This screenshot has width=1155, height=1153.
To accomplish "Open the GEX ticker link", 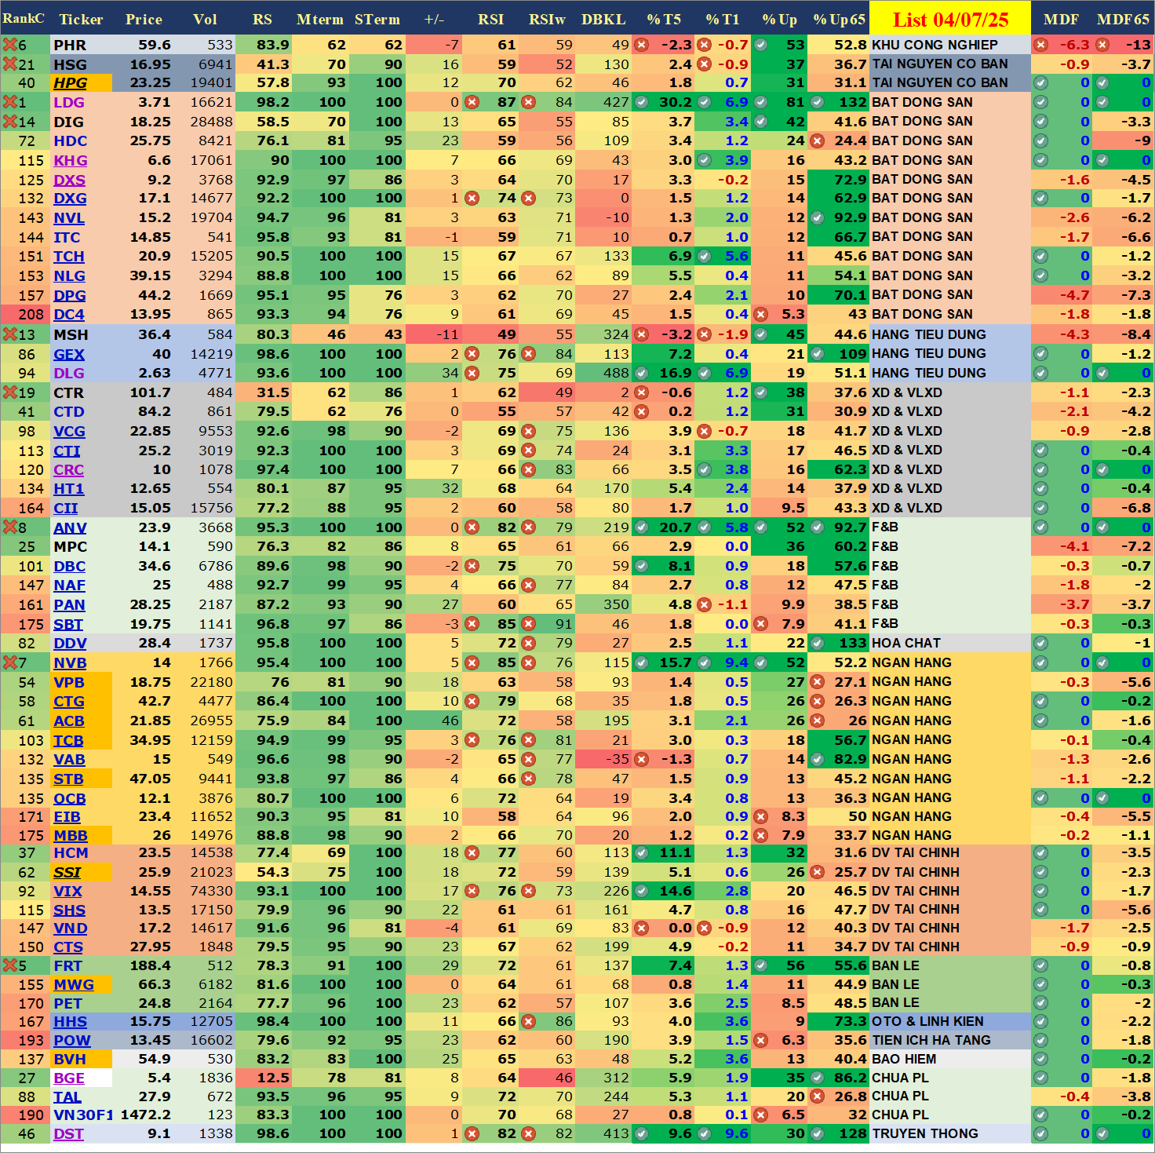I will click(69, 354).
